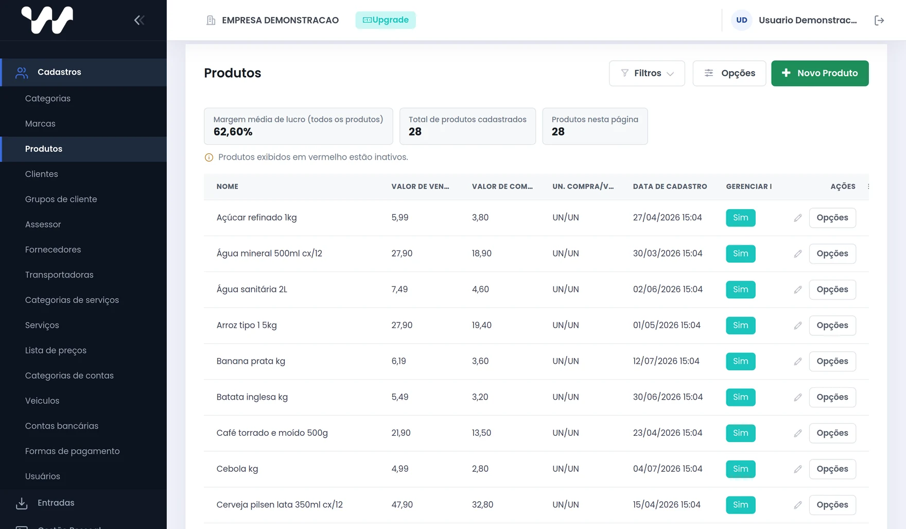The height and width of the screenshot is (529, 906).
Task: Toggle Sim badge for Cebola kg
Action: [x=741, y=469]
